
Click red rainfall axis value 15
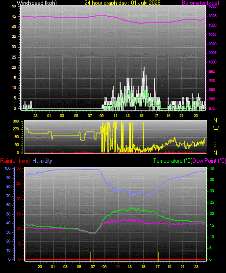(19, 214)
